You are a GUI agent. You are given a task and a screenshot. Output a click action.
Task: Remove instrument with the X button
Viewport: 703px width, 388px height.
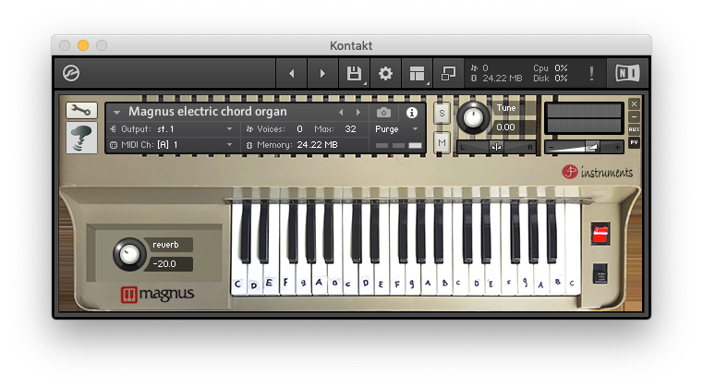[x=634, y=104]
